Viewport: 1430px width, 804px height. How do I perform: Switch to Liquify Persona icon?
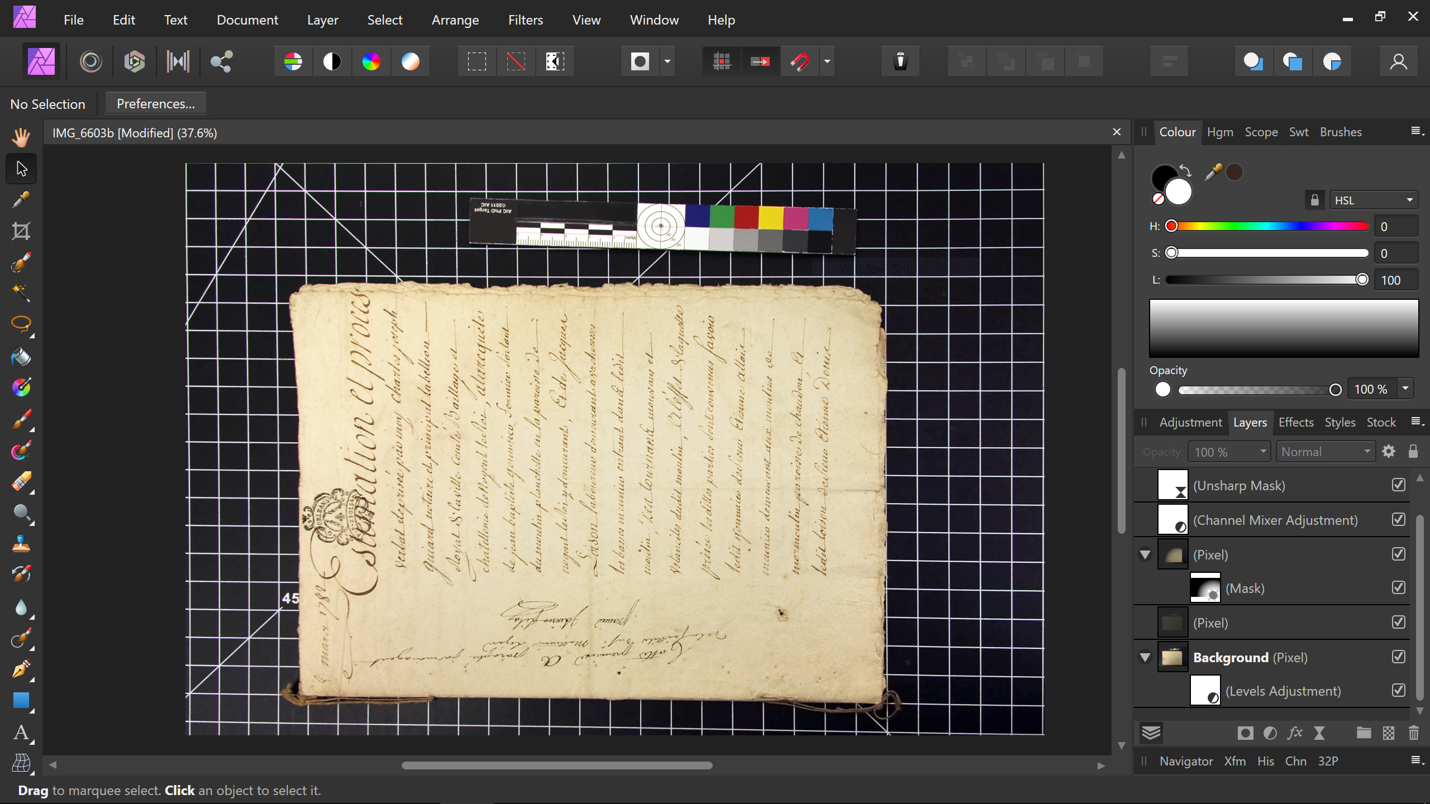[90, 61]
